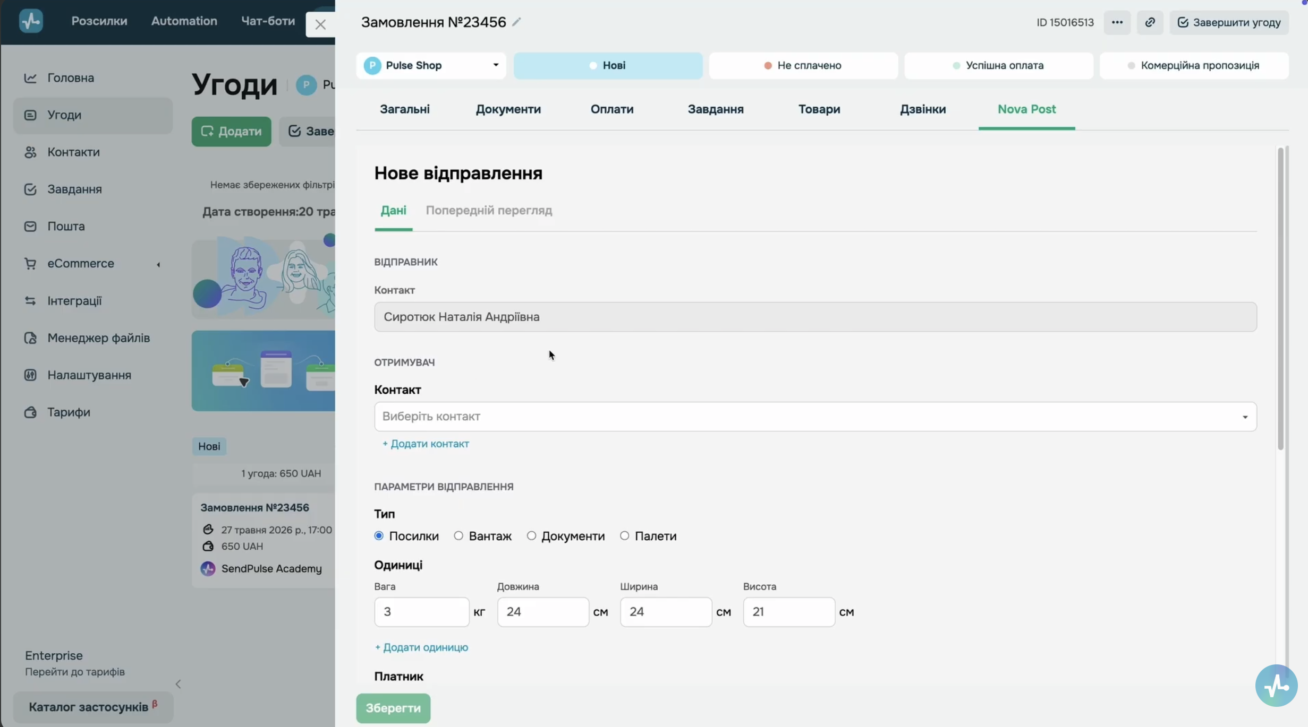Open the Завдання tab in deal
The image size is (1308, 727).
coord(716,109)
